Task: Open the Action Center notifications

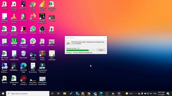Action: pos(168,94)
